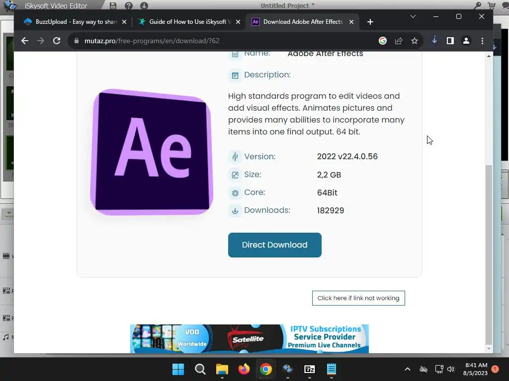Open Firefox from the taskbar
Viewport: 509px width, 381px height.
pyautogui.click(x=244, y=369)
